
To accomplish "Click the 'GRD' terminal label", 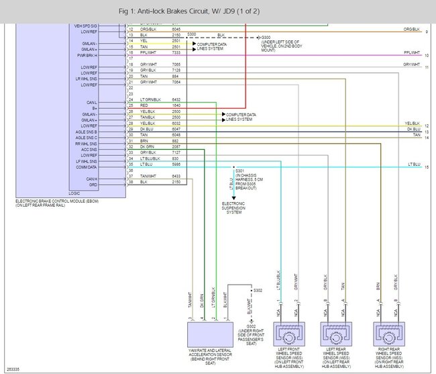I will 93,185.
